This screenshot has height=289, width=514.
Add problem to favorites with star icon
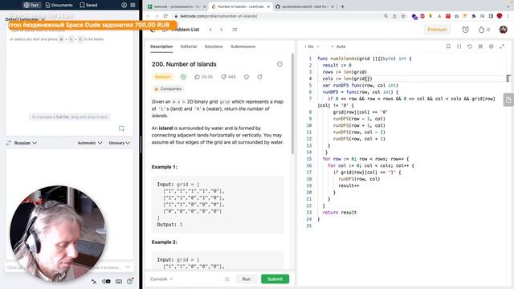(x=247, y=77)
